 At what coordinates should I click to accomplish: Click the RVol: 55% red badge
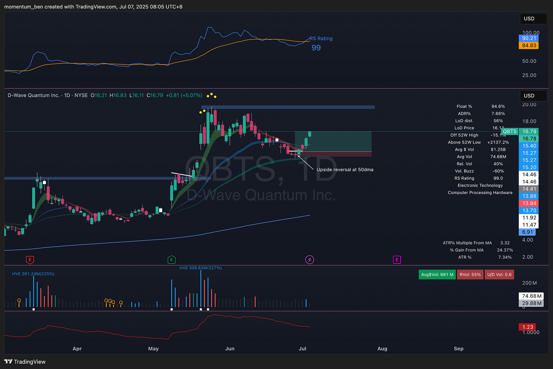pyautogui.click(x=470, y=274)
